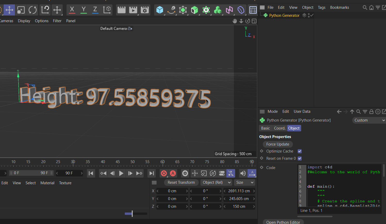The width and height of the screenshot is (386, 224).
Task: Go back in Attribute Manager history
Action: click(339, 112)
